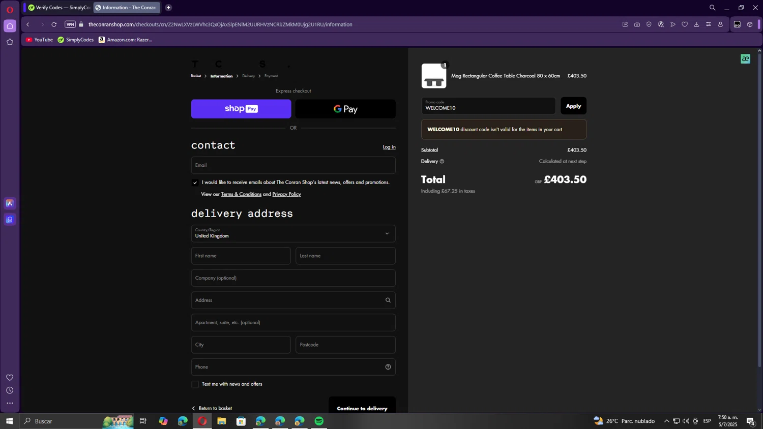Click the Address field
Image resolution: width=763 pixels, height=429 pixels.
click(294, 300)
